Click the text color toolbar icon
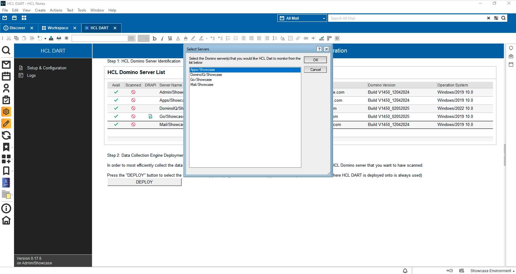The image size is (516, 274). [x=178, y=38]
